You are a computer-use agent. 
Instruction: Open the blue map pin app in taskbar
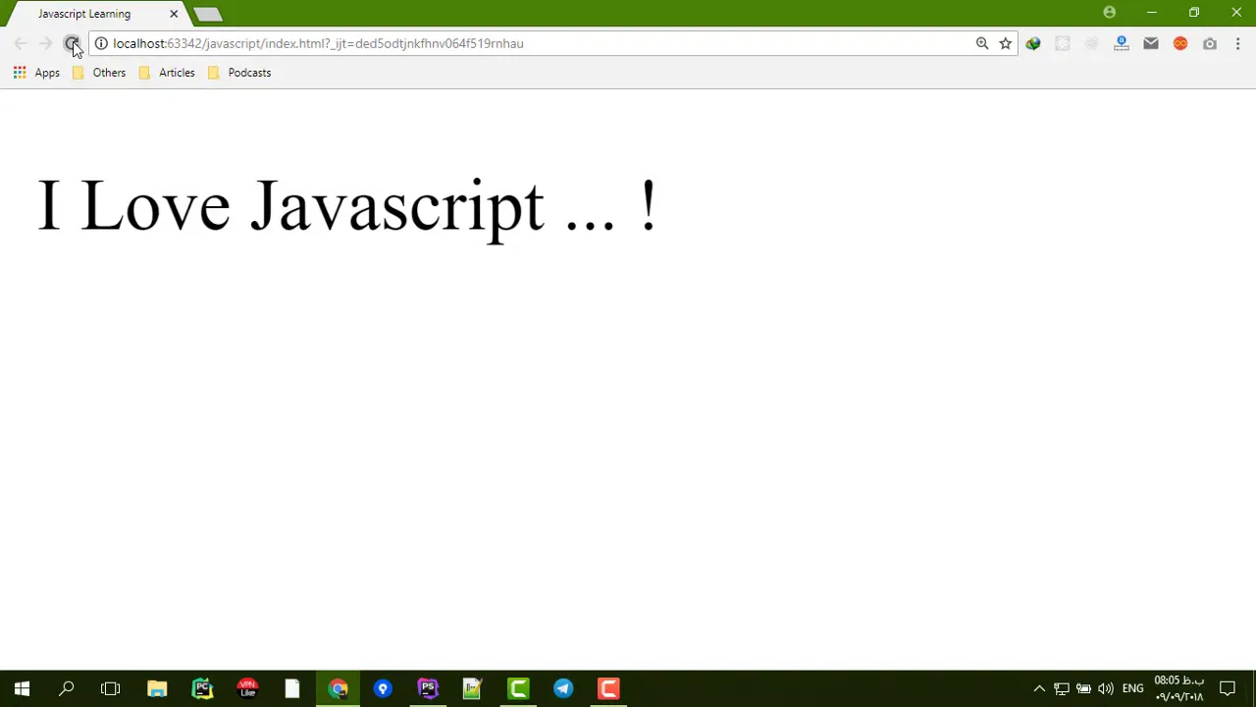click(x=383, y=688)
